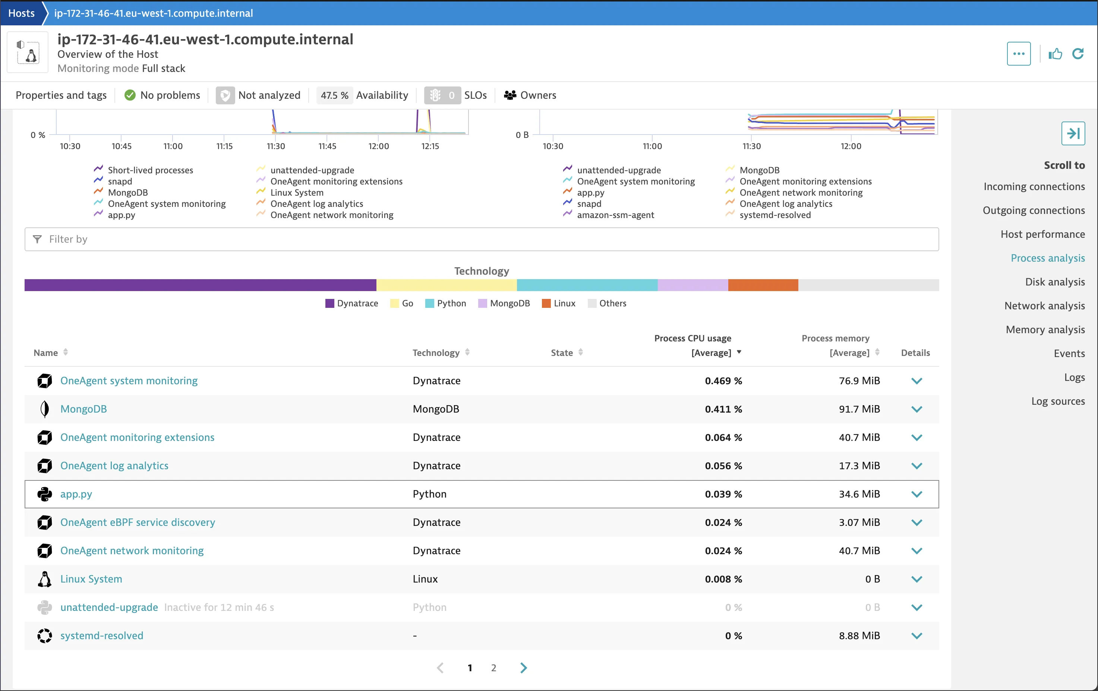Click the host Linux icon near the page title

pyautogui.click(x=27, y=52)
